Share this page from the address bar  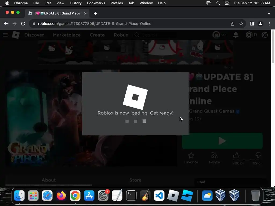pyautogui.click(x=233, y=24)
